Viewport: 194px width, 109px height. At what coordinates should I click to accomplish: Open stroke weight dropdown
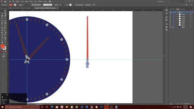click(30, 5)
